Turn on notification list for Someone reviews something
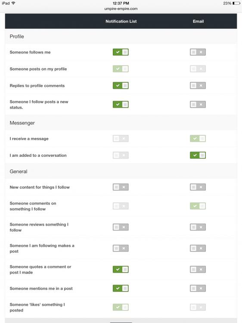242x323 pixels. pos(121,227)
